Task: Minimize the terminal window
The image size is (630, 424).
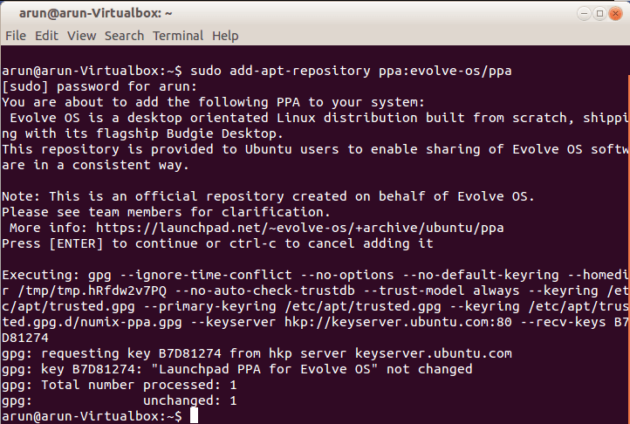Action: click(x=583, y=13)
